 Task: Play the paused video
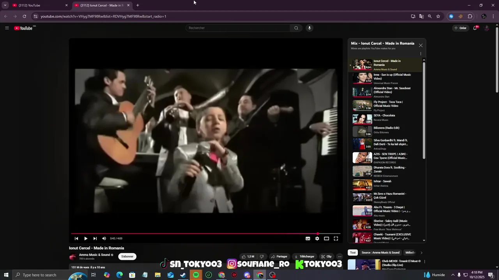pos(86,238)
